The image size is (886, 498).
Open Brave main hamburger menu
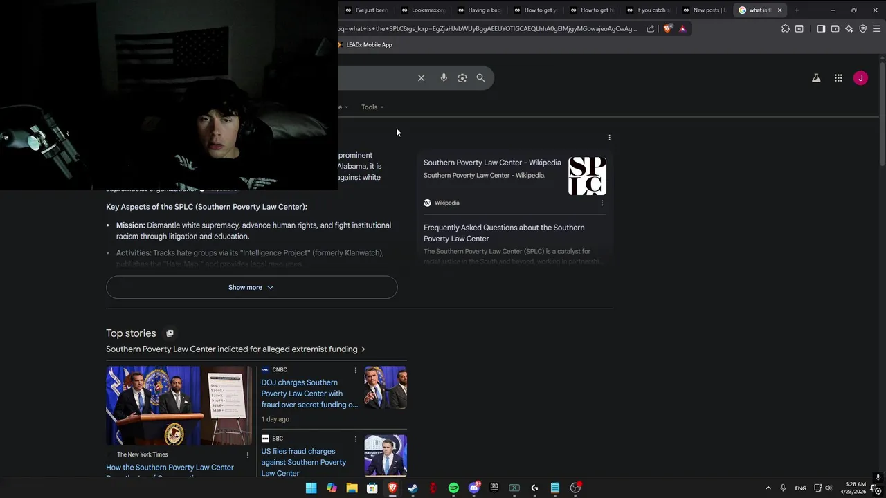tap(876, 28)
